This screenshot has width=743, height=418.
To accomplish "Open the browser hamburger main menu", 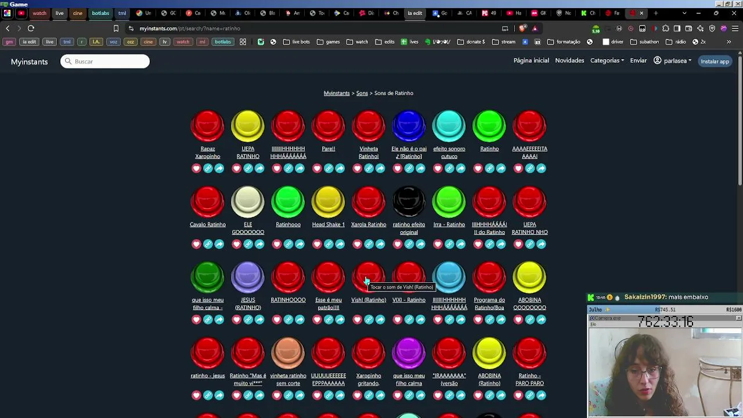I will pos(735,28).
